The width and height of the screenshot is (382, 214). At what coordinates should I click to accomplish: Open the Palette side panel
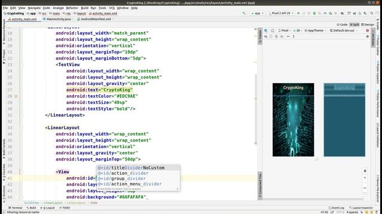pos(260,36)
